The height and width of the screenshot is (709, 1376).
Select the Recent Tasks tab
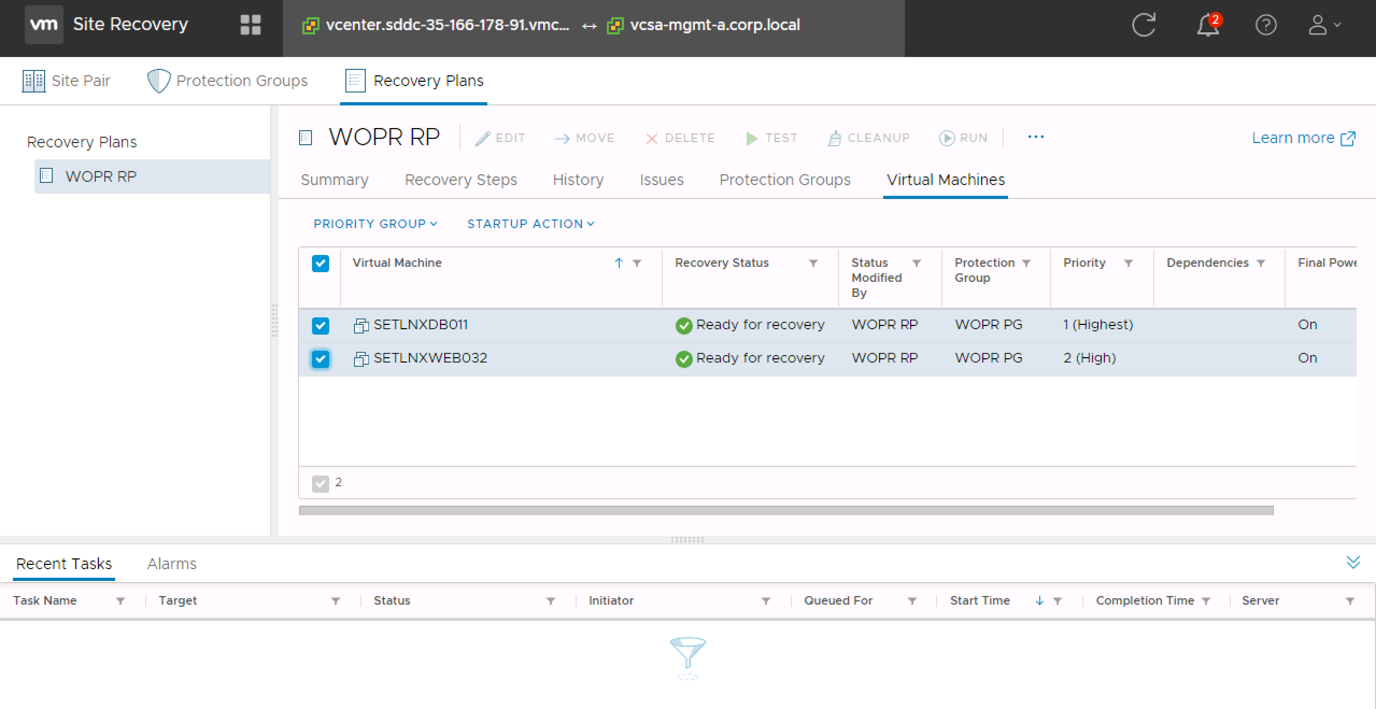coord(64,564)
